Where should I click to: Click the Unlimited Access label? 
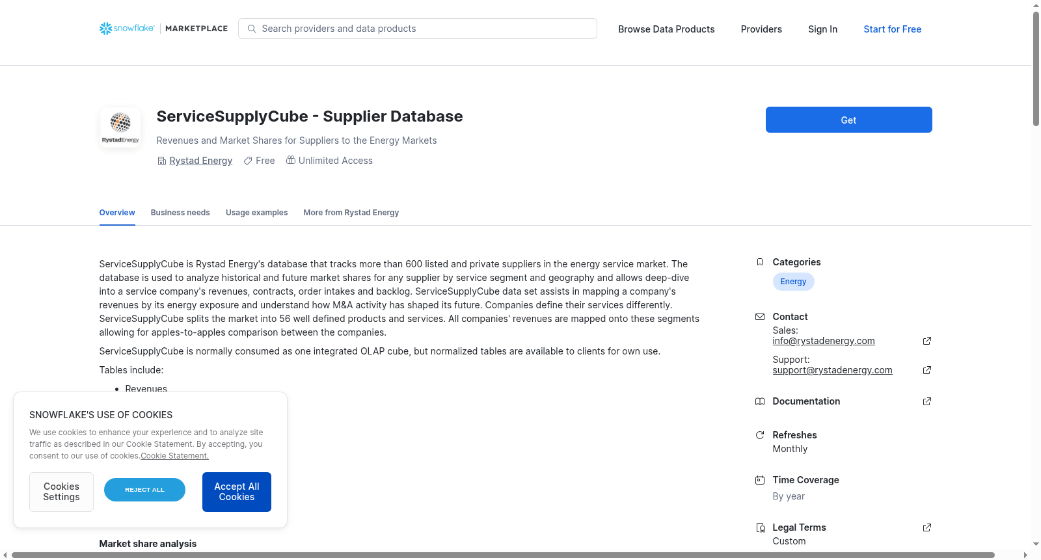[x=336, y=161]
